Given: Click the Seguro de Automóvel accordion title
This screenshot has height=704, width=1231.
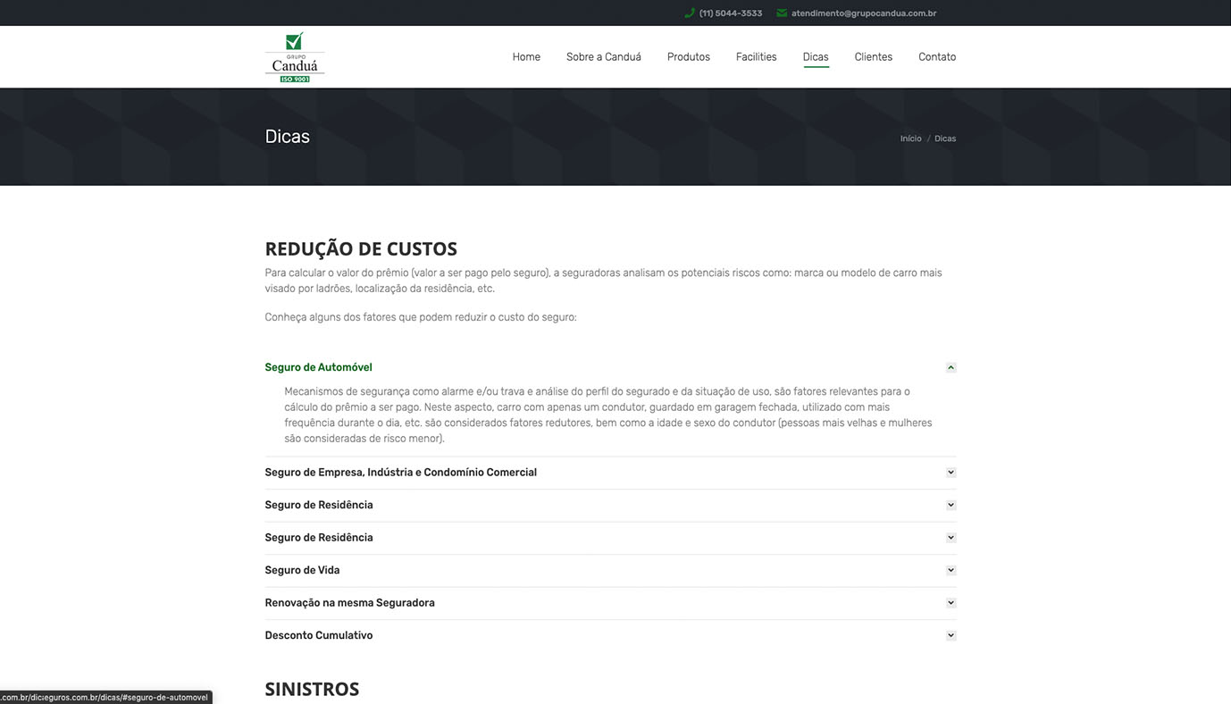Looking at the screenshot, I should [318, 367].
